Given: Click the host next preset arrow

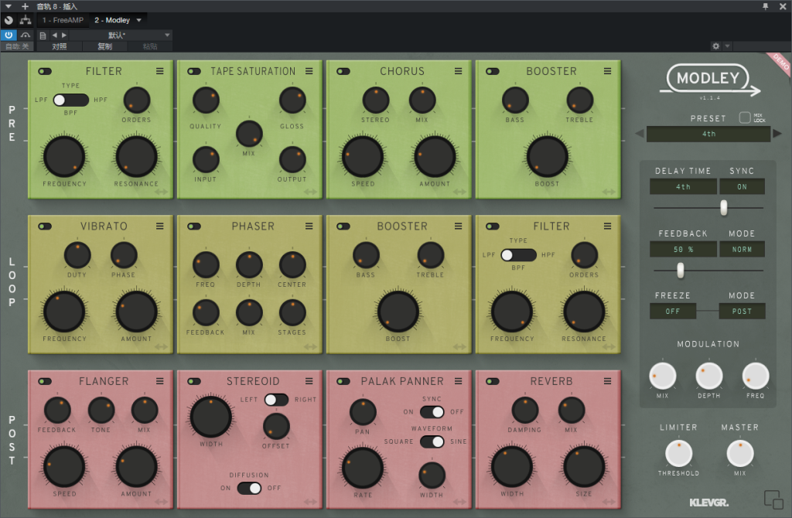Looking at the screenshot, I should point(64,36).
